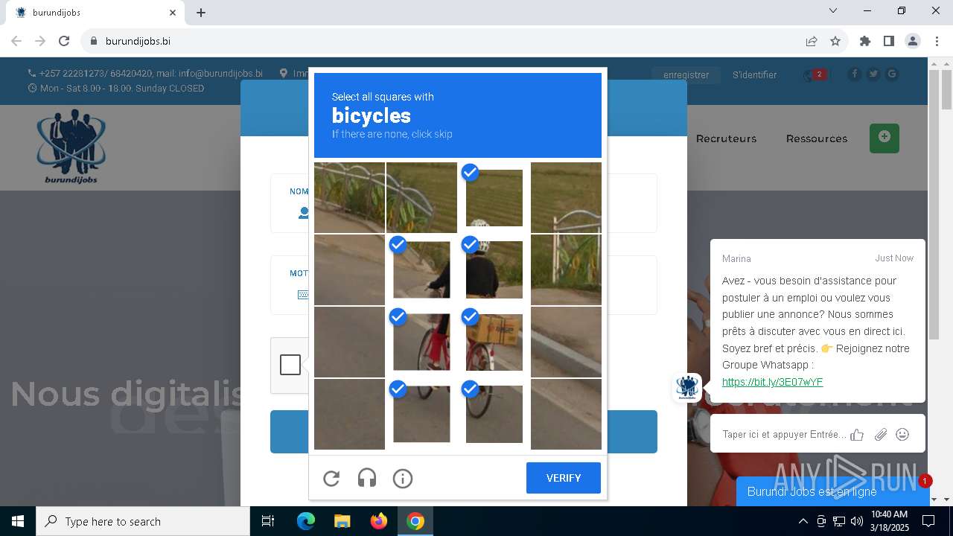This screenshot has height=536, width=953.
Task: Open volume control in system tray
Action: 857,521
